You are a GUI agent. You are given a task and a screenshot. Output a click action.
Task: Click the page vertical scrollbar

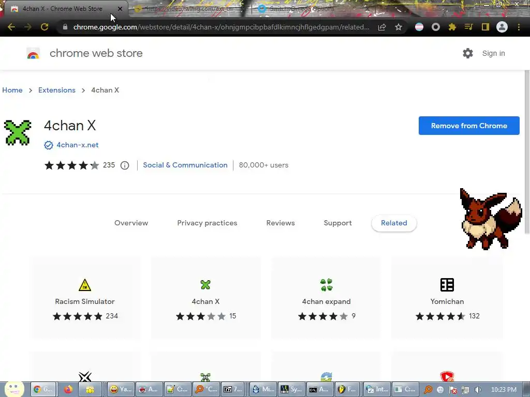(x=527, y=152)
